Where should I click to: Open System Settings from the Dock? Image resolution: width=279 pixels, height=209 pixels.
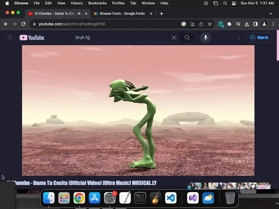click(110, 198)
